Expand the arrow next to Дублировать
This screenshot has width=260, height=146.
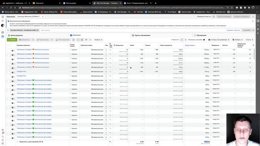(x=33, y=40)
